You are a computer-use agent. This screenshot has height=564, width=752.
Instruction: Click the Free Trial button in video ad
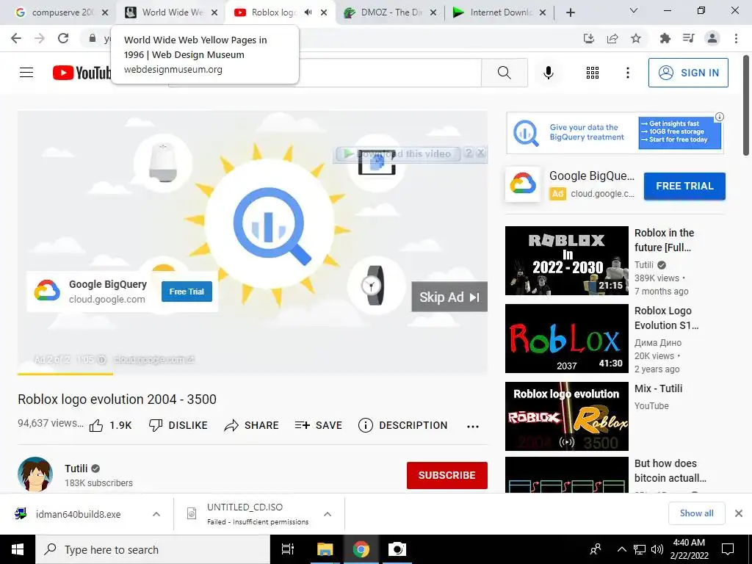coord(187,292)
